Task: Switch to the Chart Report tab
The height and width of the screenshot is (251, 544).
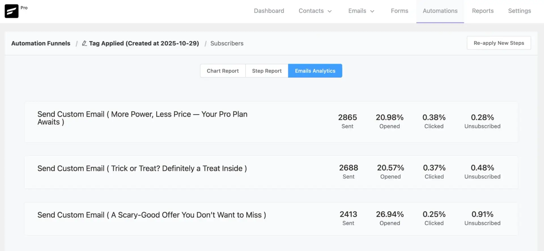Action: click(x=222, y=71)
